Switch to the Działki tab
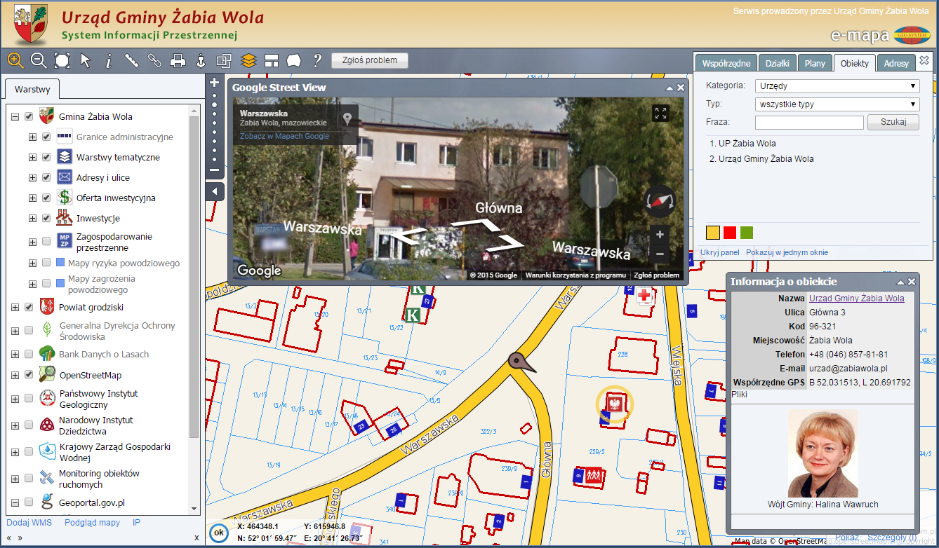The image size is (939, 548). pos(777,63)
